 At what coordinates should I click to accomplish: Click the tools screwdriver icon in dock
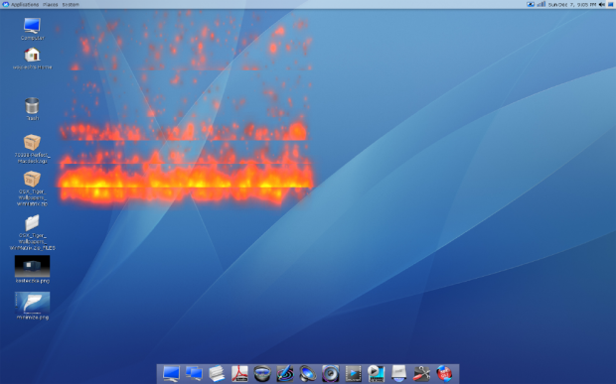[x=421, y=373]
